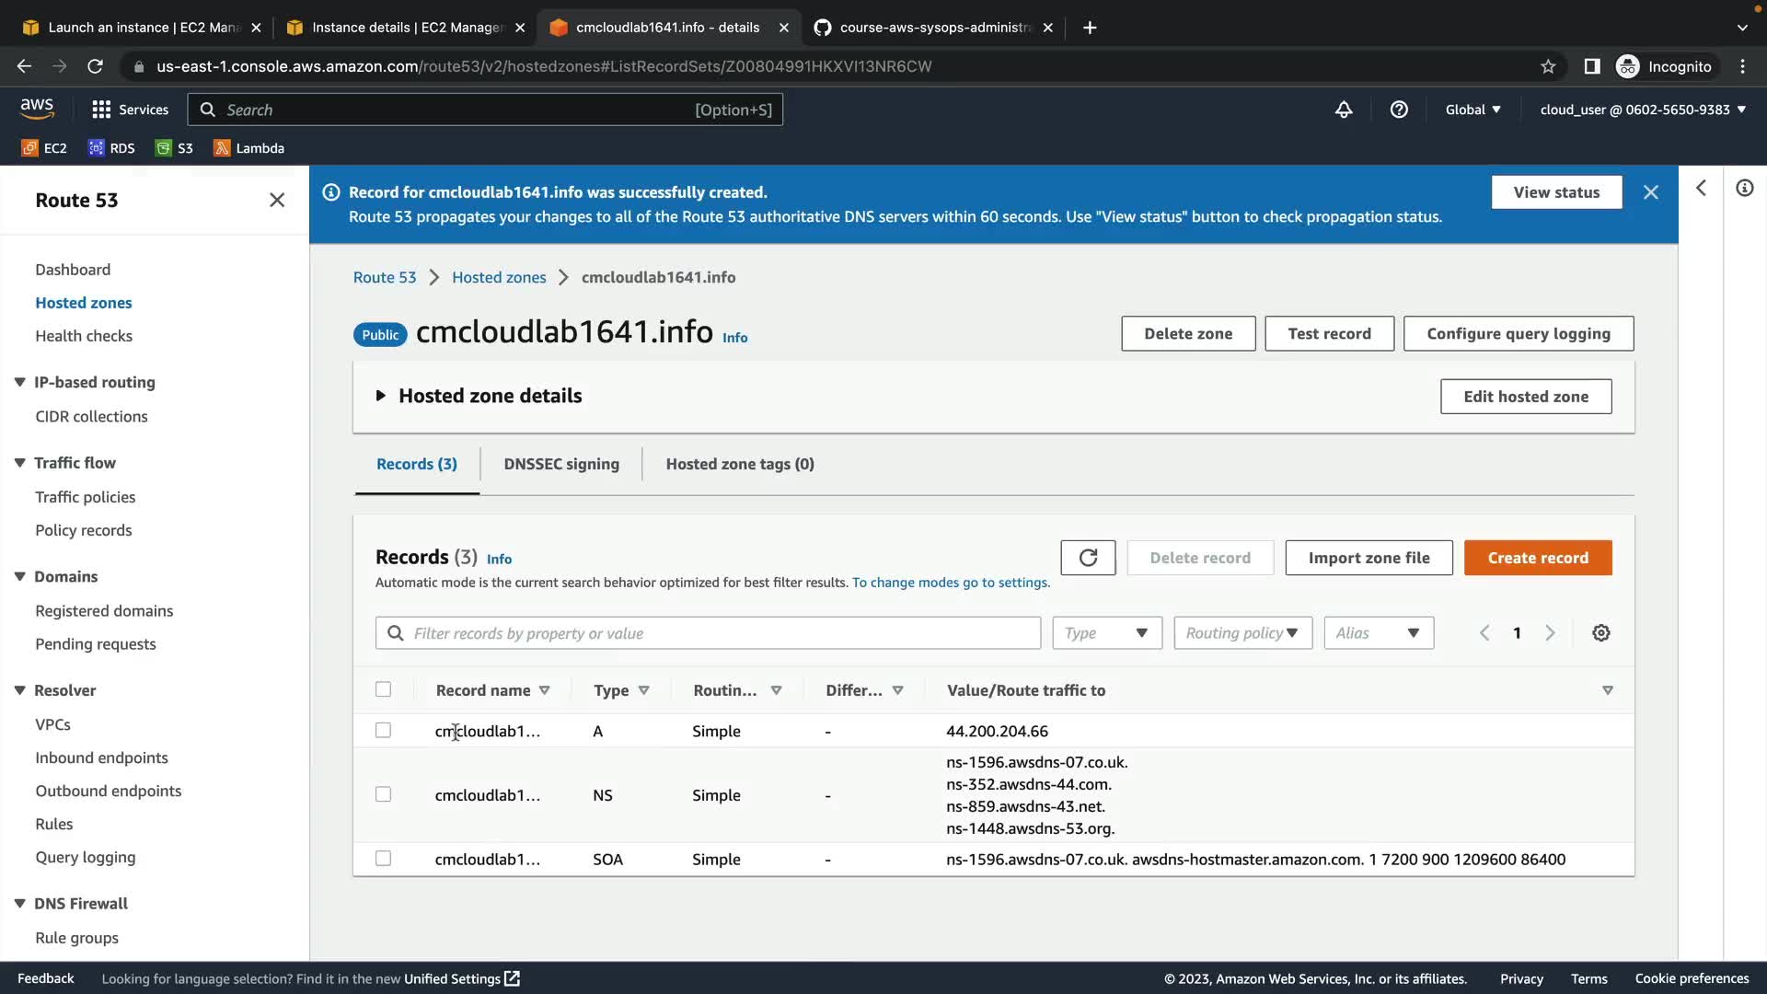Viewport: 1767px width, 994px height.
Task: Open the AWS help question icon
Action: [1399, 110]
